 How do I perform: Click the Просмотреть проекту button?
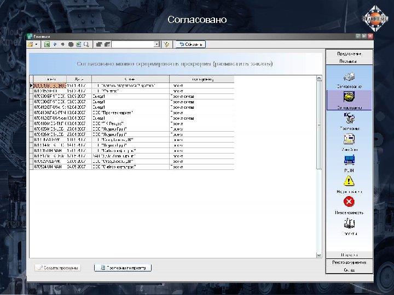pos(123,268)
